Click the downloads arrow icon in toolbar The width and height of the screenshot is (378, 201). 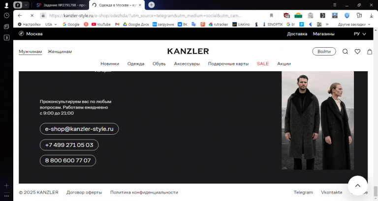pyautogui.click(x=371, y=15)
